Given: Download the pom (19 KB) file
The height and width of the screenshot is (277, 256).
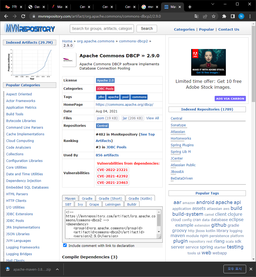Looking at the screenshot, I should pyautogui.click(x=107, y=118).
